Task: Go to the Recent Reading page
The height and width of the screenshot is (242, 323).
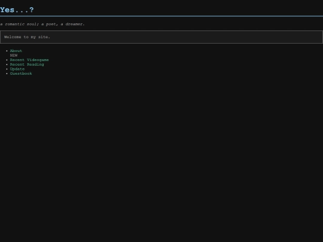Action: pyautogui.click(x=27, y=65)
